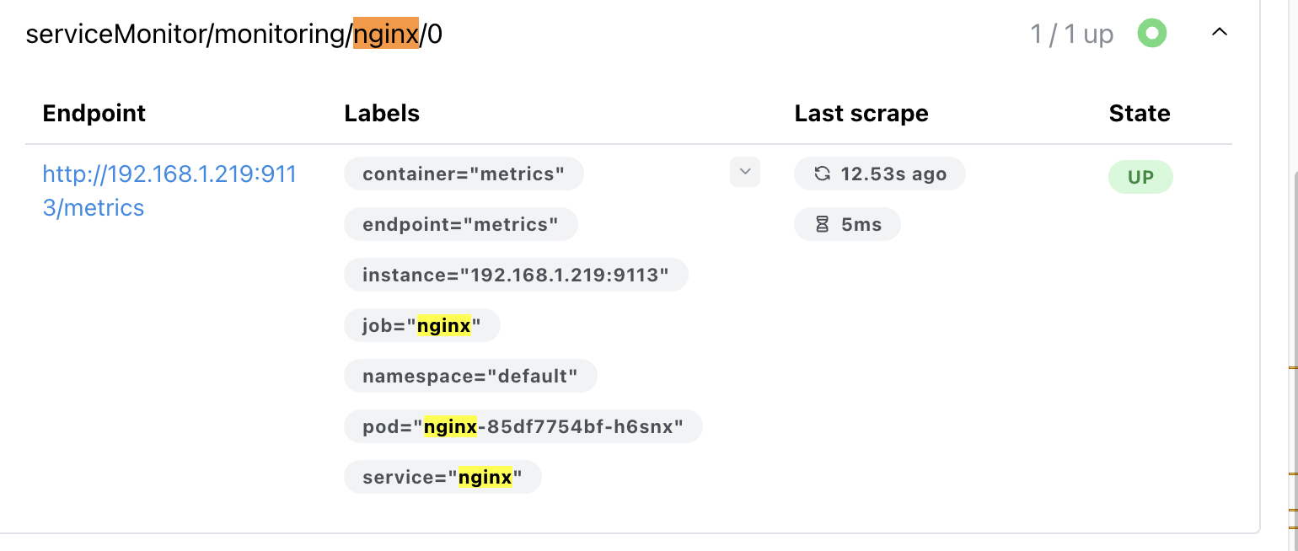Screen dimensions: 1298x551
Task: Click the Last scrape column header
Action: click(x=861, y=114)
